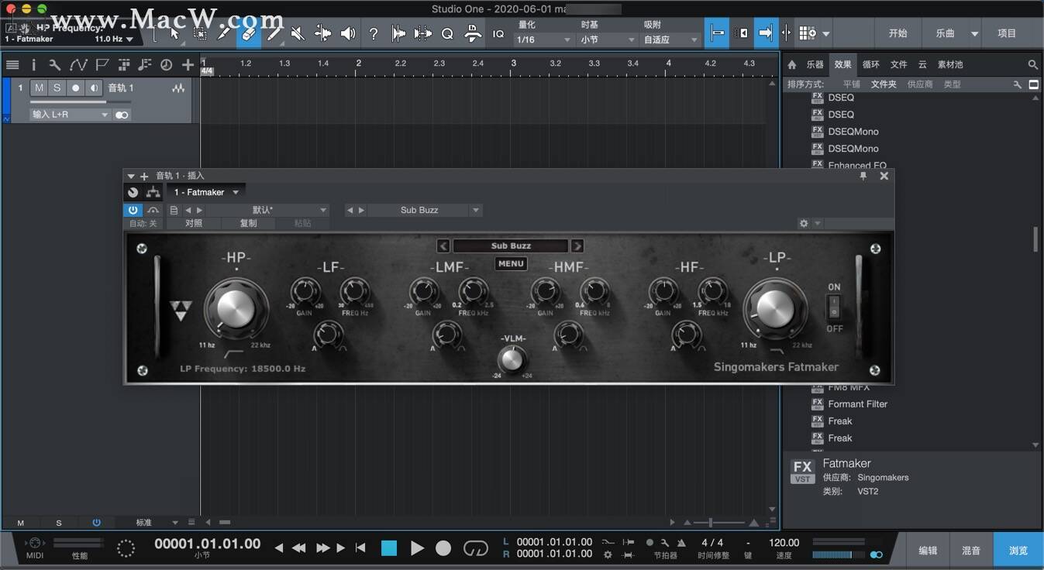The width and height of the screenshot is (1044, 570).
Task: Select the Split (knife) tool
Action: (x=224, y=33)
